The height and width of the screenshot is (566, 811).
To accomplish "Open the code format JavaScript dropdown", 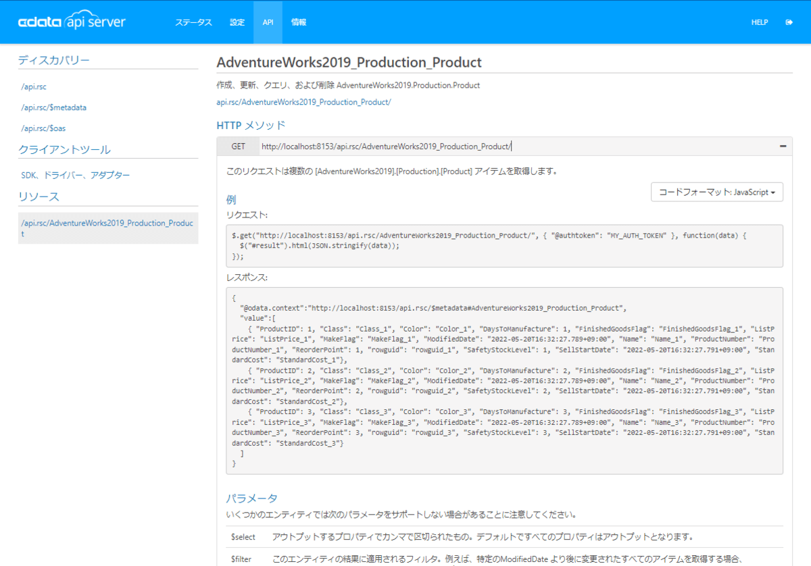I will point(717,192).
